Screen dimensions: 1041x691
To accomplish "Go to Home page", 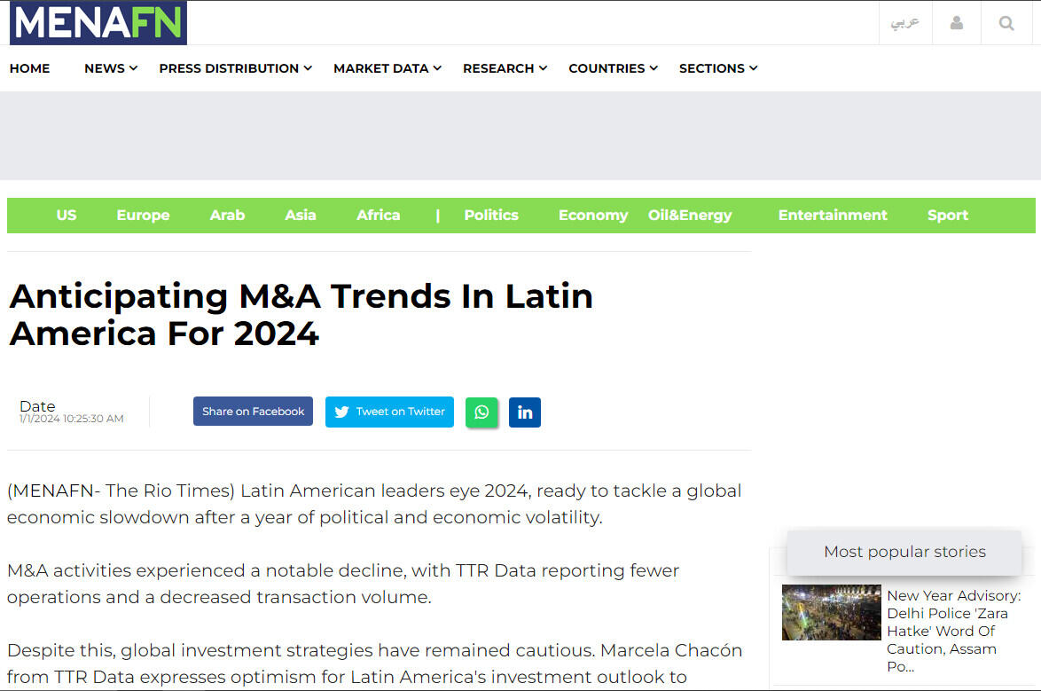I will click(29, 68).
